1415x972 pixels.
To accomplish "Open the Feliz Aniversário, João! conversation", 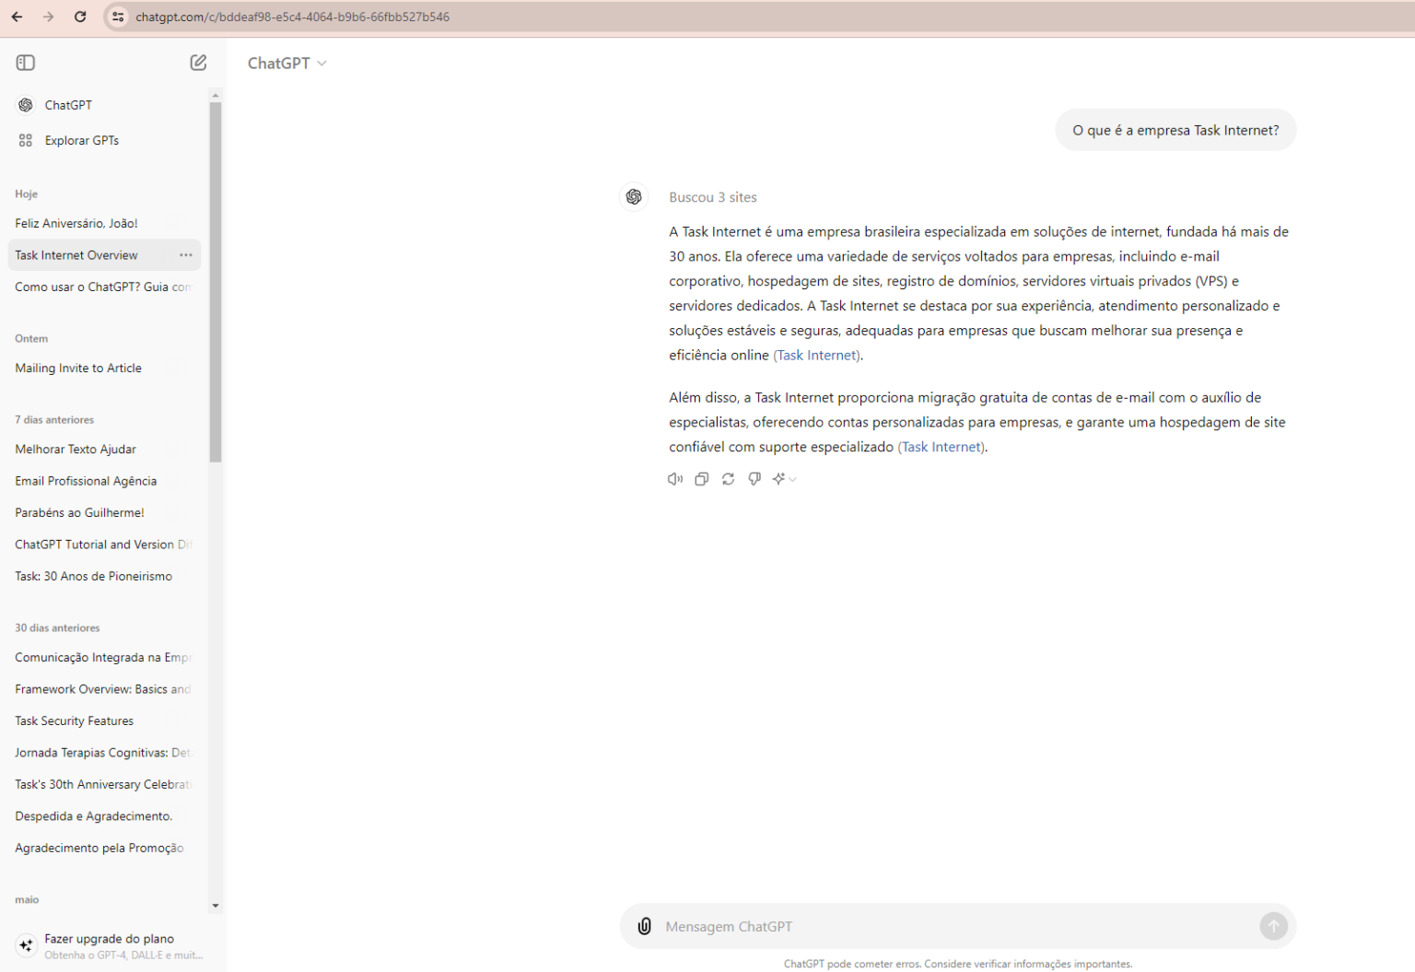I will click(x=76, y=223).
